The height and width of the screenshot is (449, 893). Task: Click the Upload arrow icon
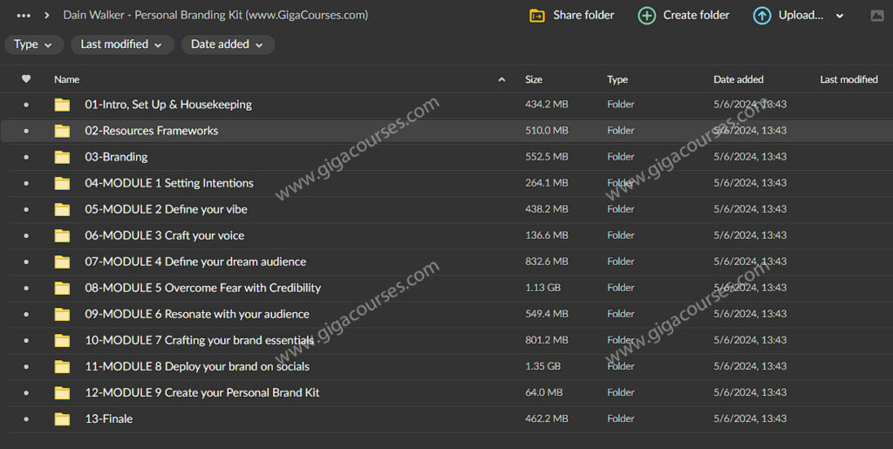761,16
